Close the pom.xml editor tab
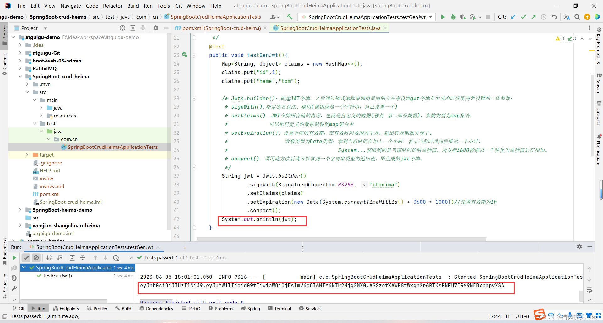 (265, 28)
